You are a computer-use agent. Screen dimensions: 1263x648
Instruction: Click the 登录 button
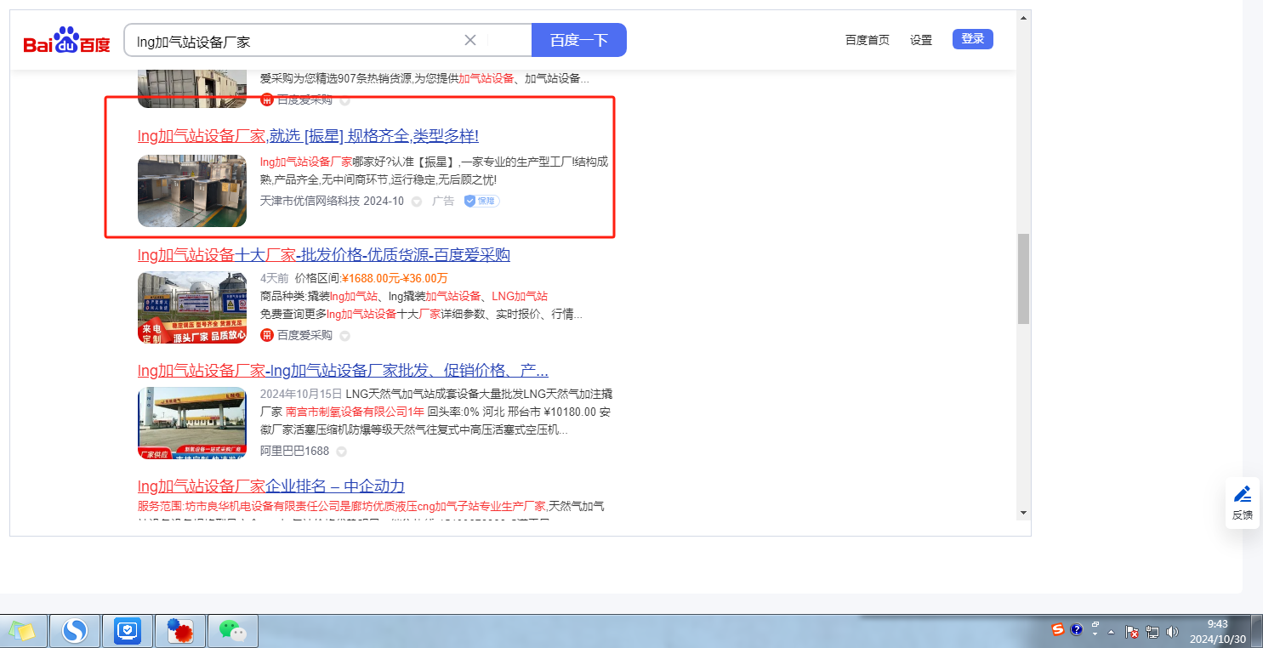973,38
